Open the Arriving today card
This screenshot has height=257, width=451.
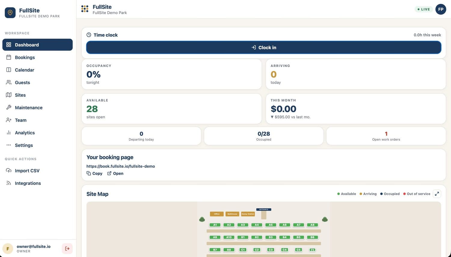[x=356, y=74]
